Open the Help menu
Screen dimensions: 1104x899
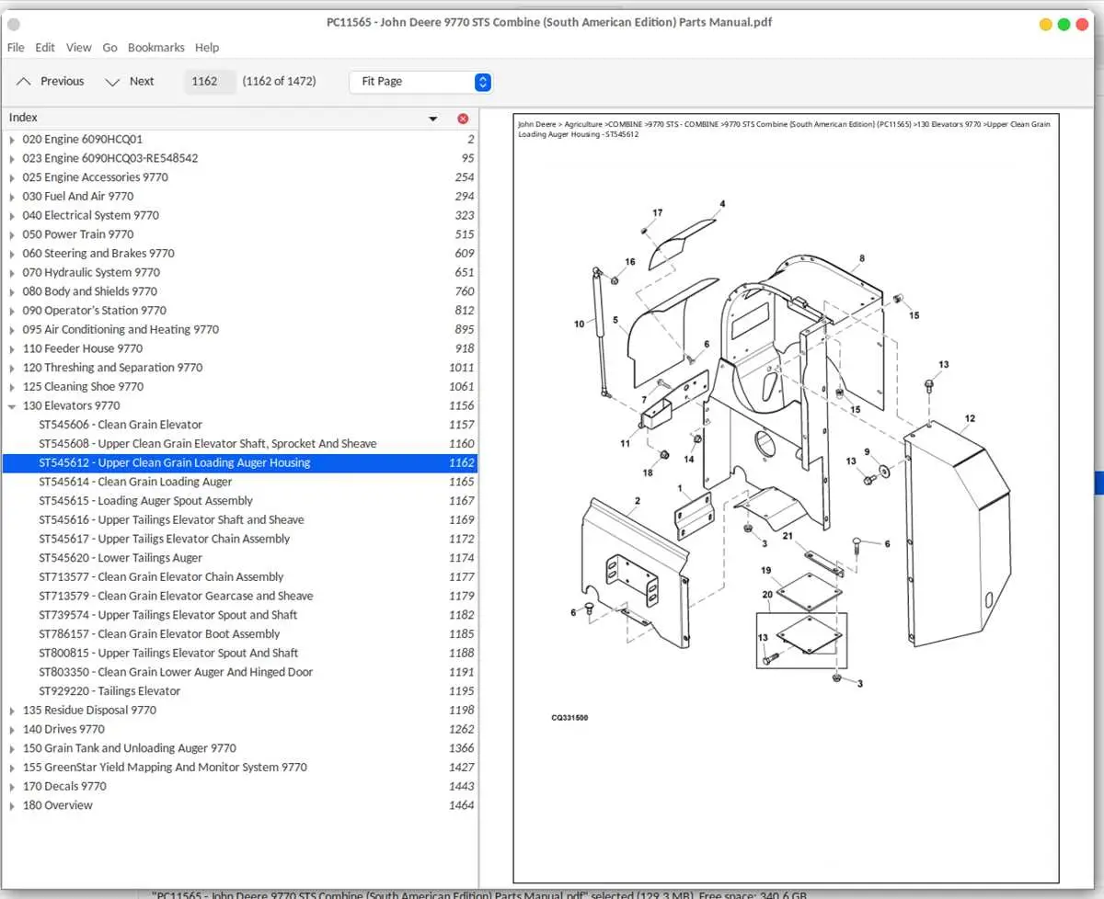[x=207, y=48]
